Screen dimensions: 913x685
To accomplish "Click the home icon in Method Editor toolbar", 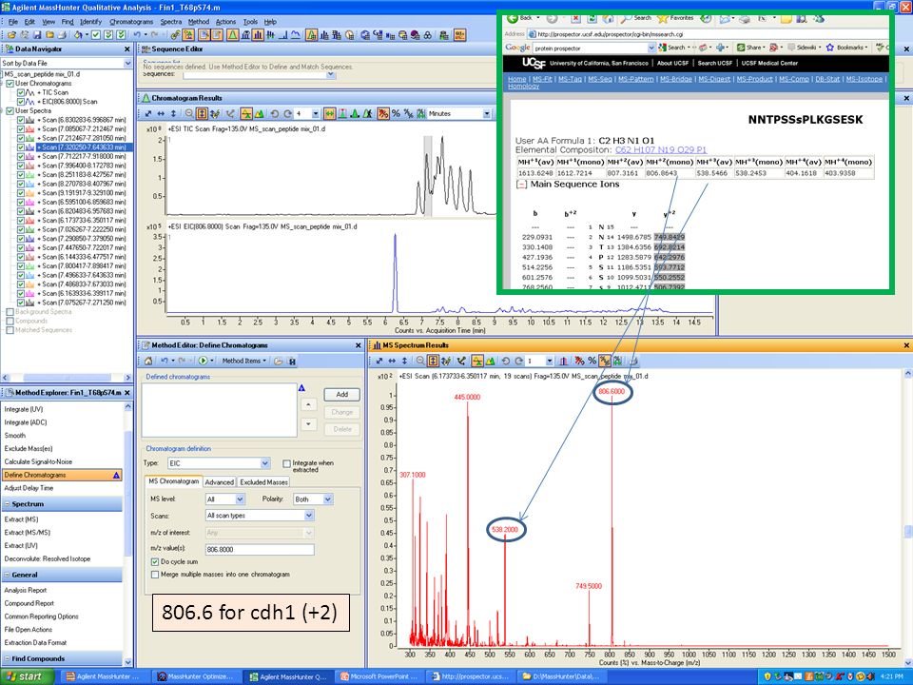I will [148, 362].
